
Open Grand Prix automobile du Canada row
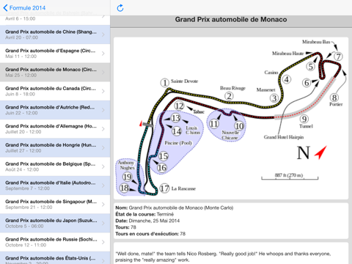[55, 91]
